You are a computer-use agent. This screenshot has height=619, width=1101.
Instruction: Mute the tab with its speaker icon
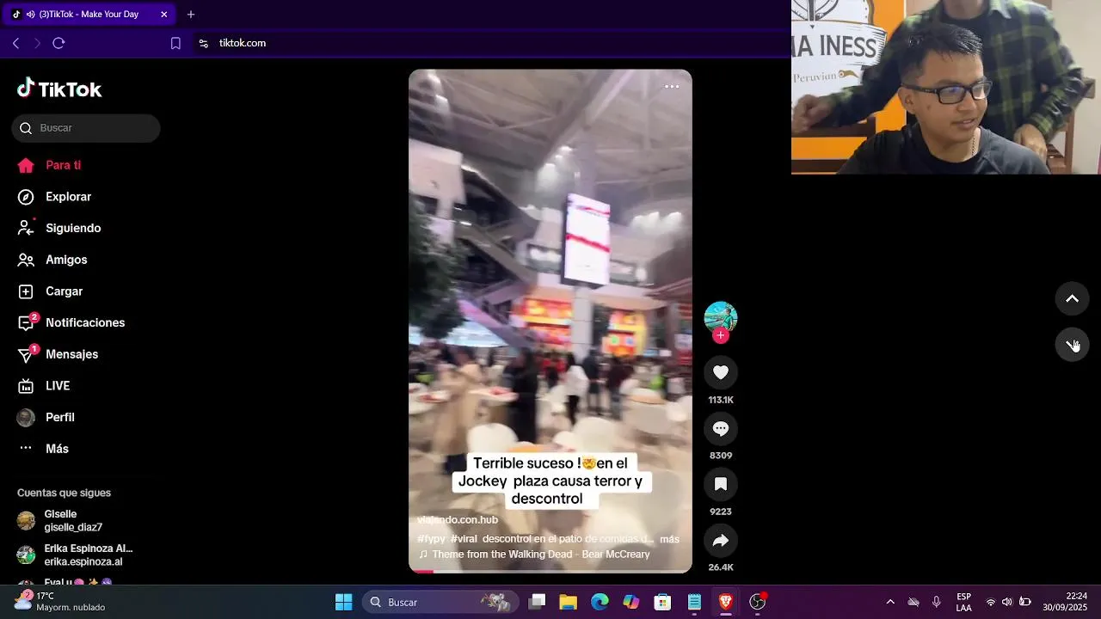pyautogui.click(x=31, y=15)
